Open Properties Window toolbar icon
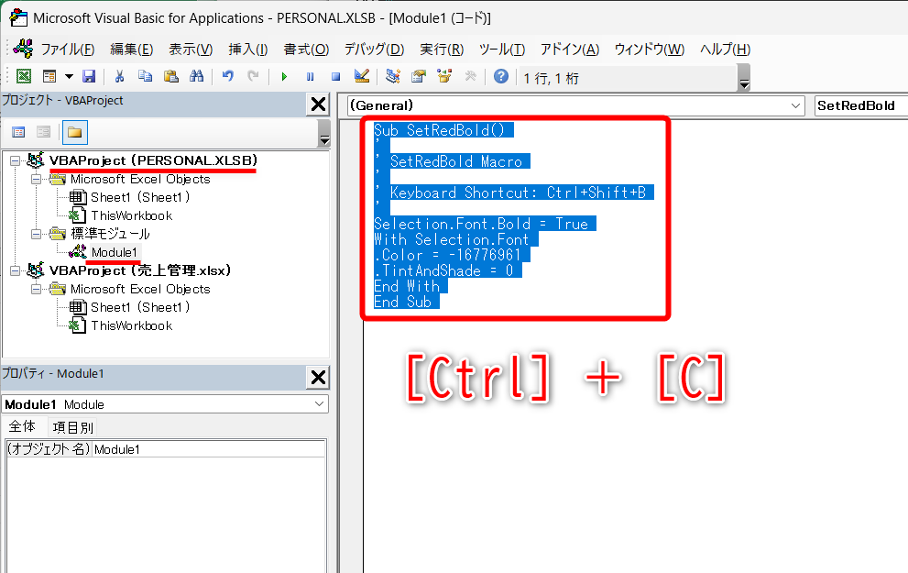Image resolution: width=908 pixels, height=573 pixels. (419, 76)
